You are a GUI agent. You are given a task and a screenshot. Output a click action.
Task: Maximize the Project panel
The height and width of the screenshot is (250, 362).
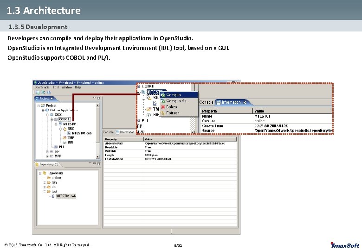98,98
